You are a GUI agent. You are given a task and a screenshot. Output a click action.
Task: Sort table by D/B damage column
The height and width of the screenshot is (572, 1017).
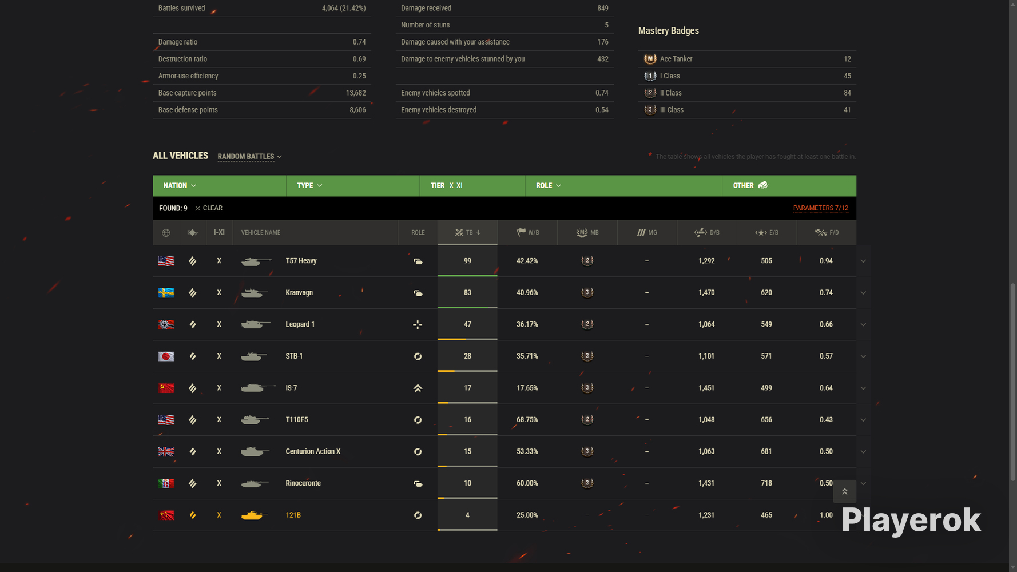pyautogui.click(x=706, y=233)
